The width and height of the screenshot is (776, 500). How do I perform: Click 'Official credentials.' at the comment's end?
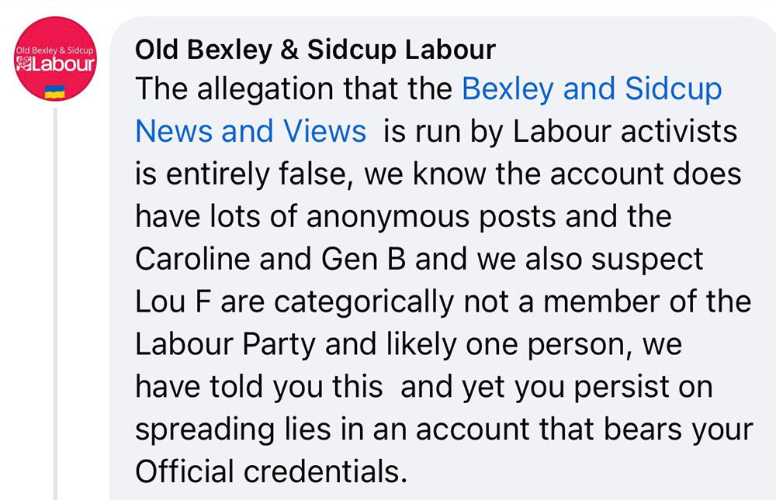tap(271, 471)
